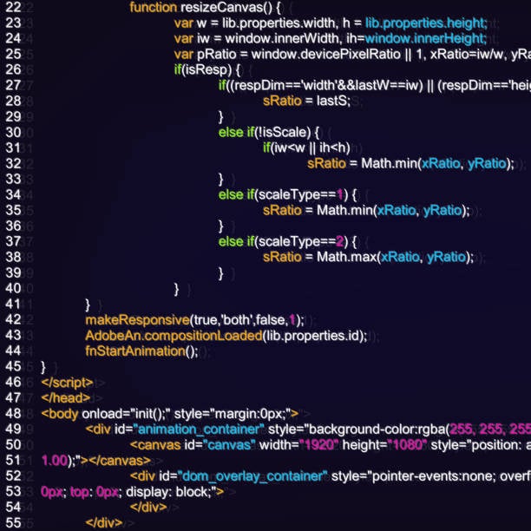
Task: Click 'else if(!isScale) {' on line 30
Action: (269, 133)
